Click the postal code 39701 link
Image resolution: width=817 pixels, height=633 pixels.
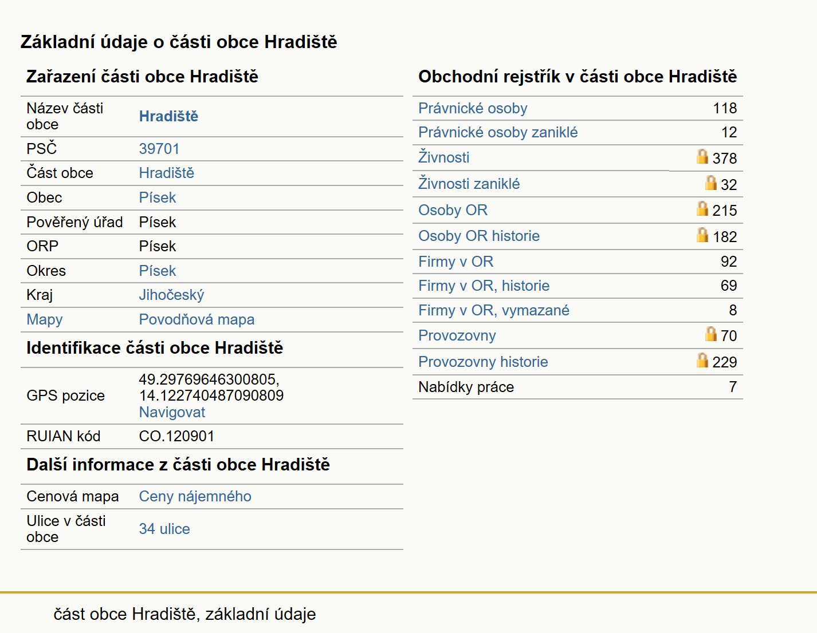pyautogui.click(x=159, y=149)
